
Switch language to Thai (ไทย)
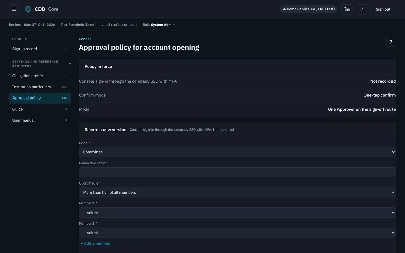347,9
